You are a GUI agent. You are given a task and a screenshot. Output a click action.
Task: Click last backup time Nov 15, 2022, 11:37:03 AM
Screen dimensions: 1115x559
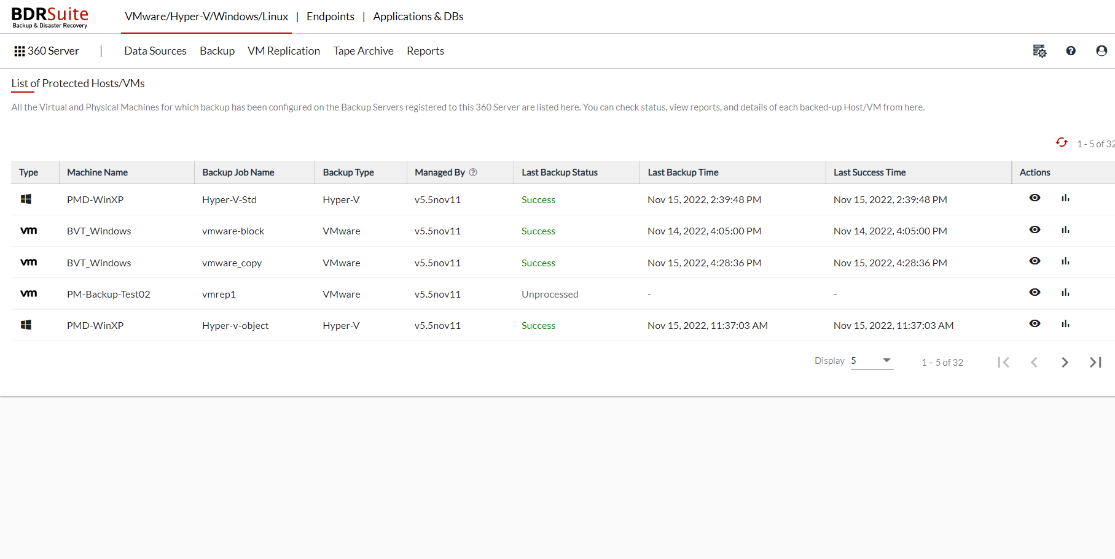pyautogui.click(x=708, y=326)
